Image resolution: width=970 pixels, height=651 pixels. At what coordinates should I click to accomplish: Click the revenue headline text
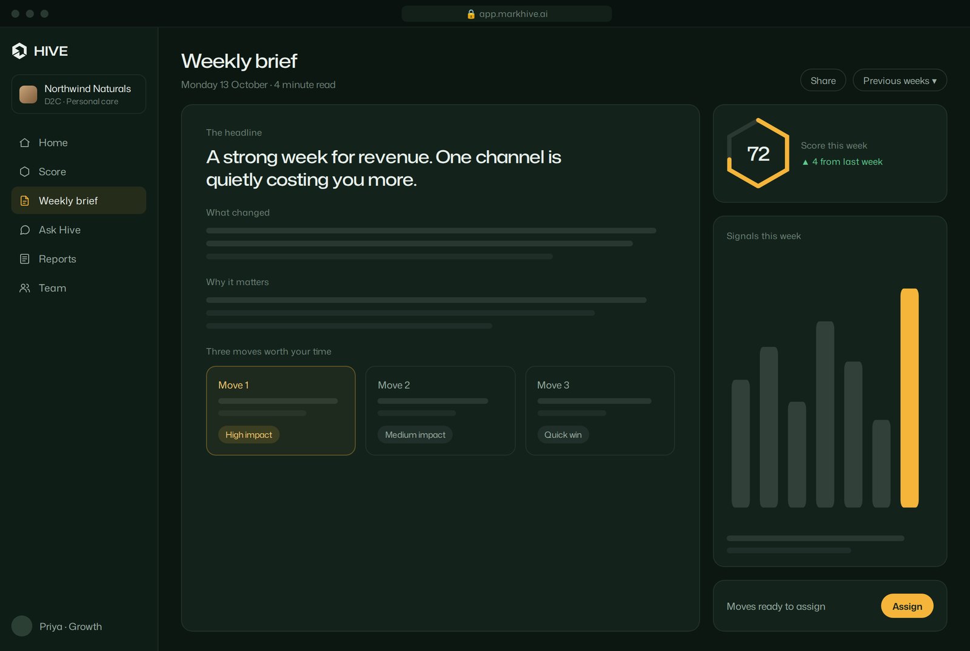[384, 168]
